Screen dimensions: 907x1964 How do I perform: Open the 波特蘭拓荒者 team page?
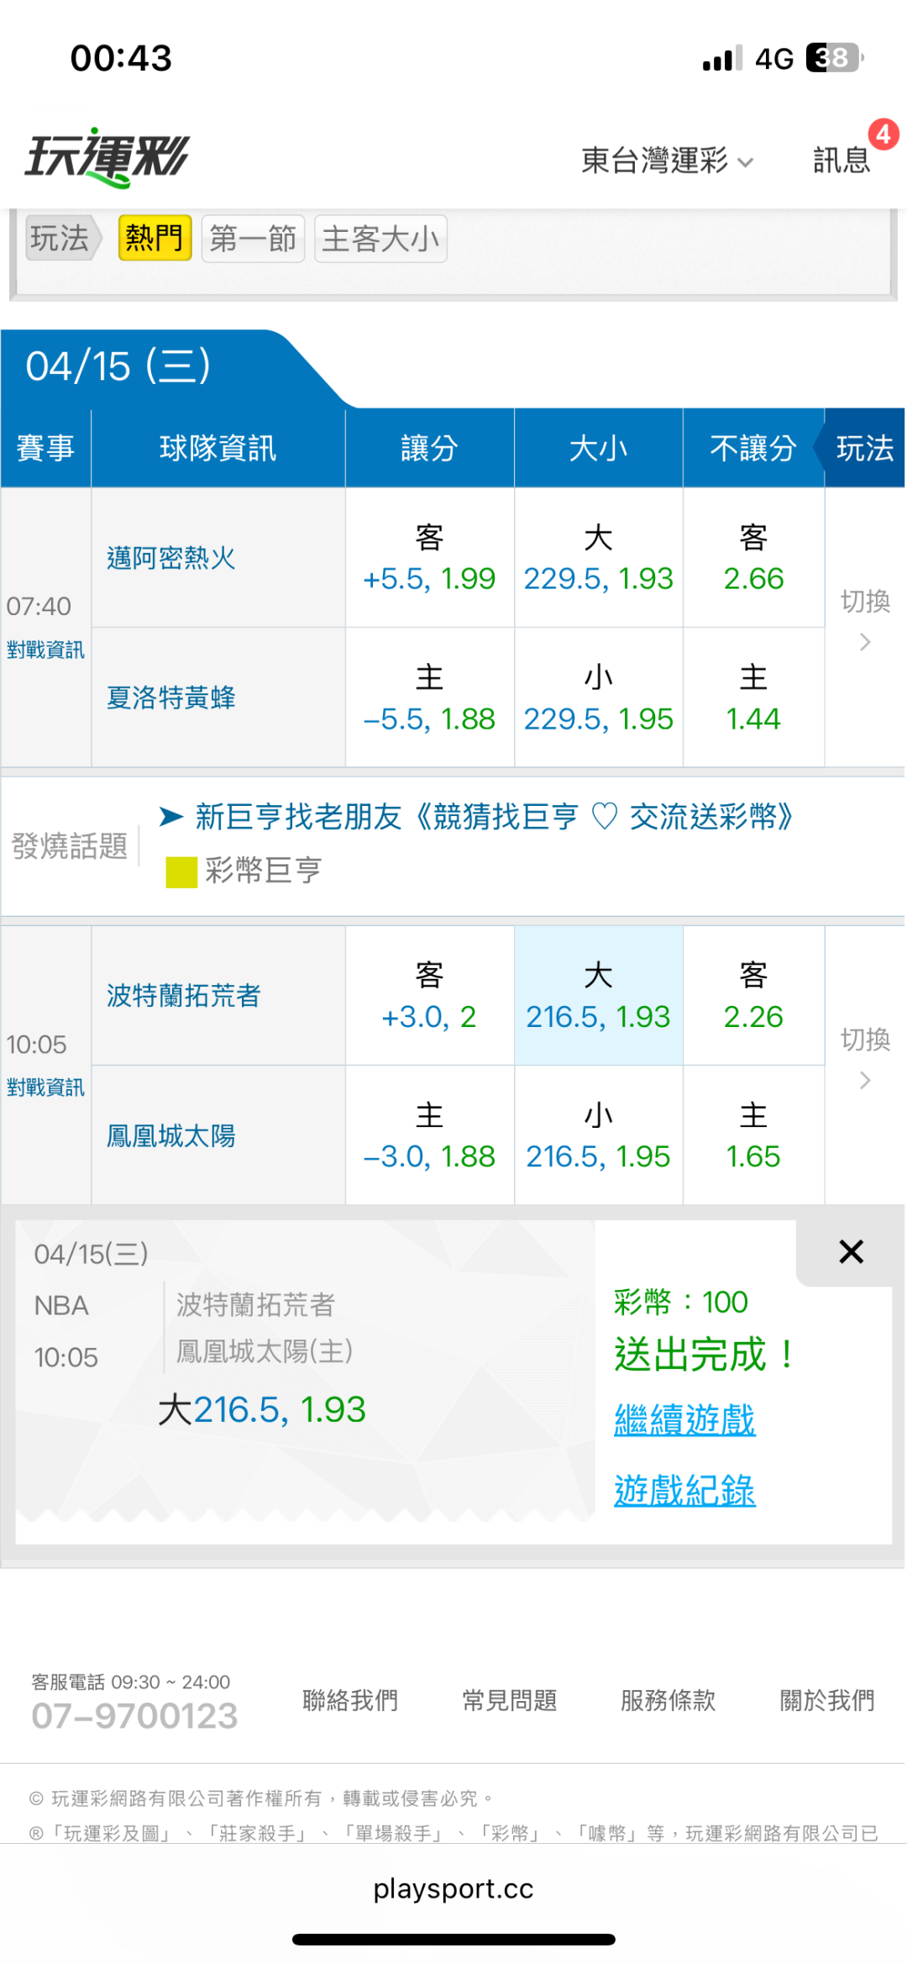183,996
